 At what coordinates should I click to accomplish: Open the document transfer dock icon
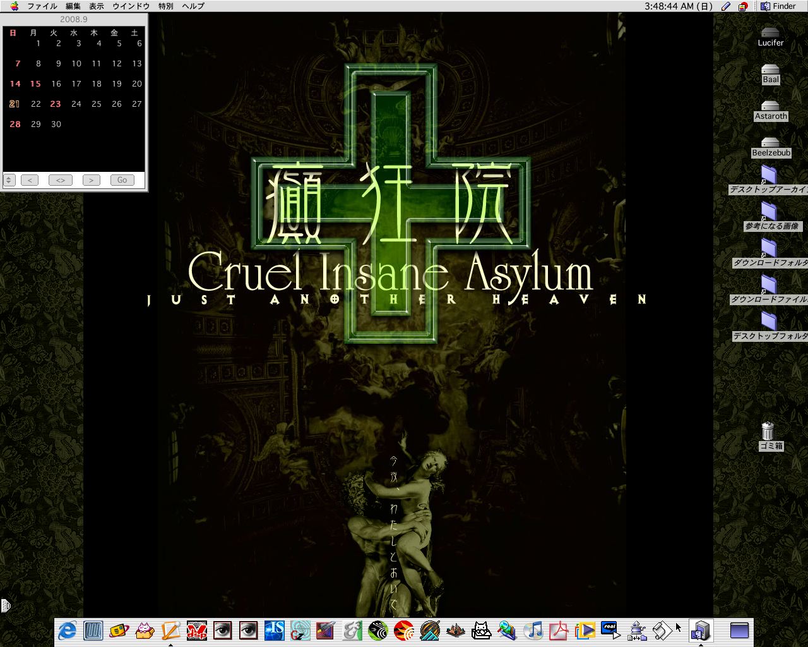point(636,631)
